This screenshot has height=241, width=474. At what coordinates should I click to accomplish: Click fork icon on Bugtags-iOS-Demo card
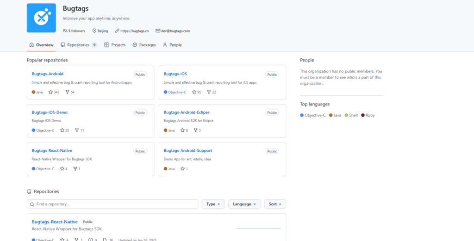point(77,130)
